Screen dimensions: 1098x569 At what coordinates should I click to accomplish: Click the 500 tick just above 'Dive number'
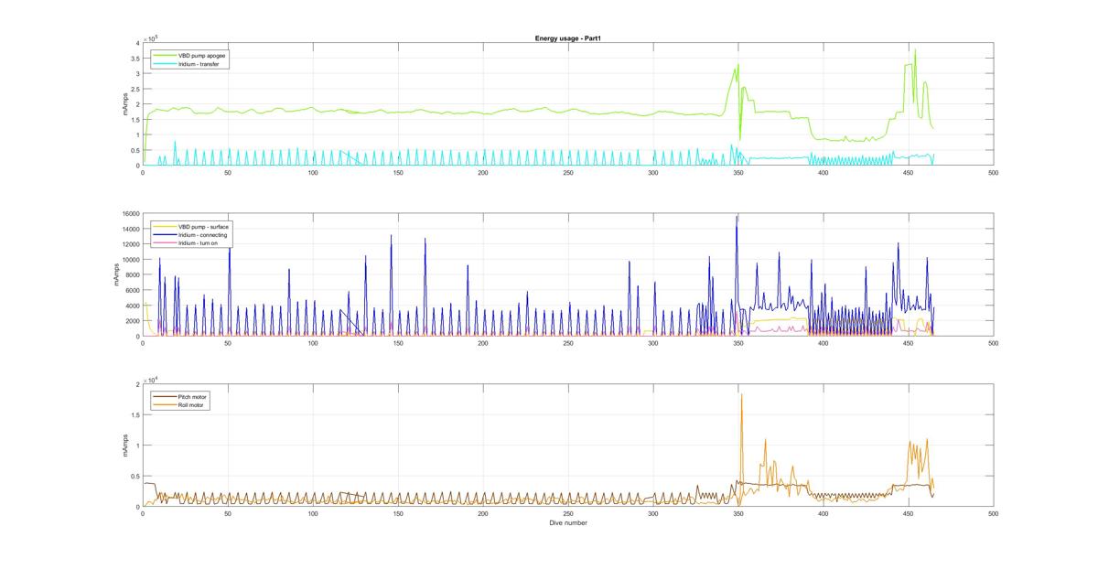coord(993,513)
